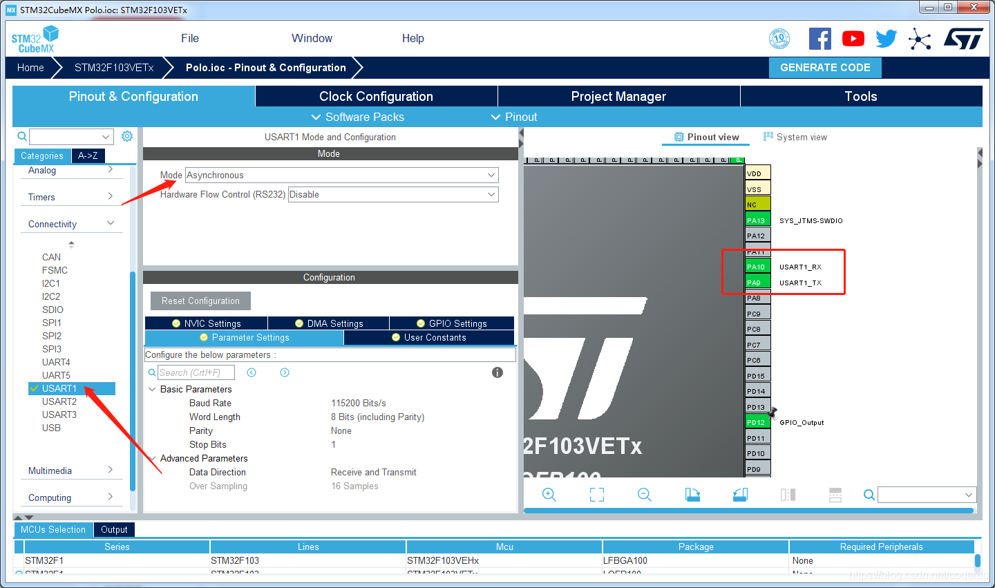The image size is (995, 588).
Task: Open the Help menu
Action: pos(413,39)
